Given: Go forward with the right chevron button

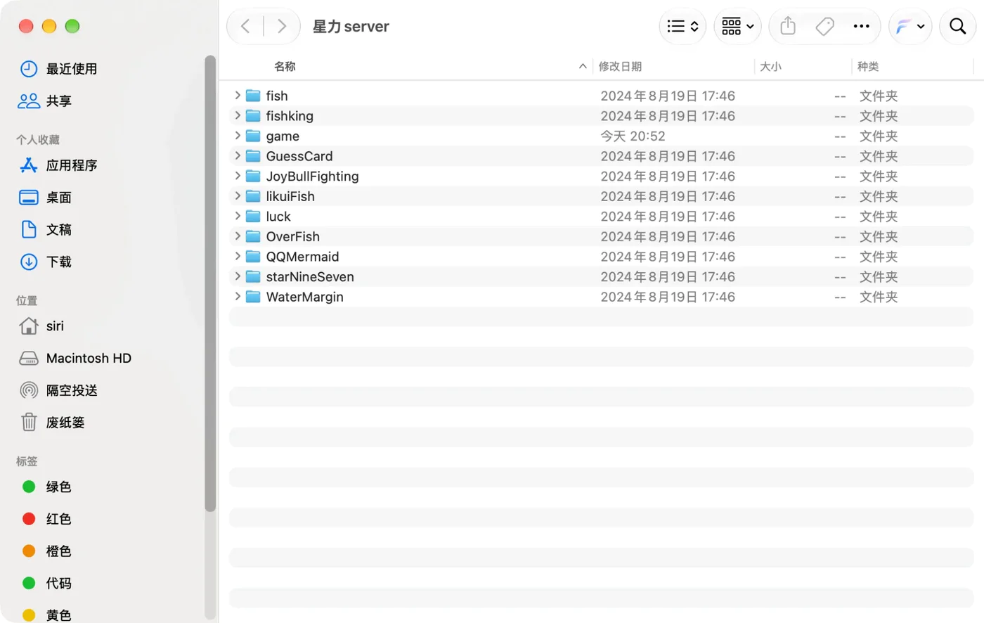Looking at the screenshot, I should (282, 27).
